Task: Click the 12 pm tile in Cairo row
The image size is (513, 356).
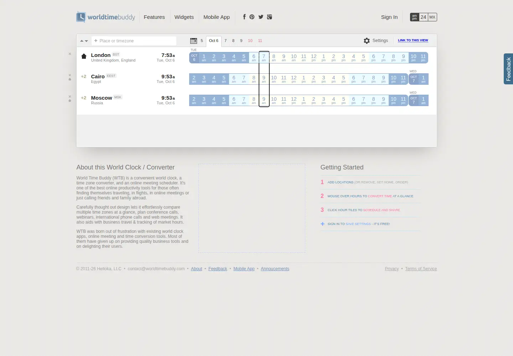Action: [x=294, y=79]
